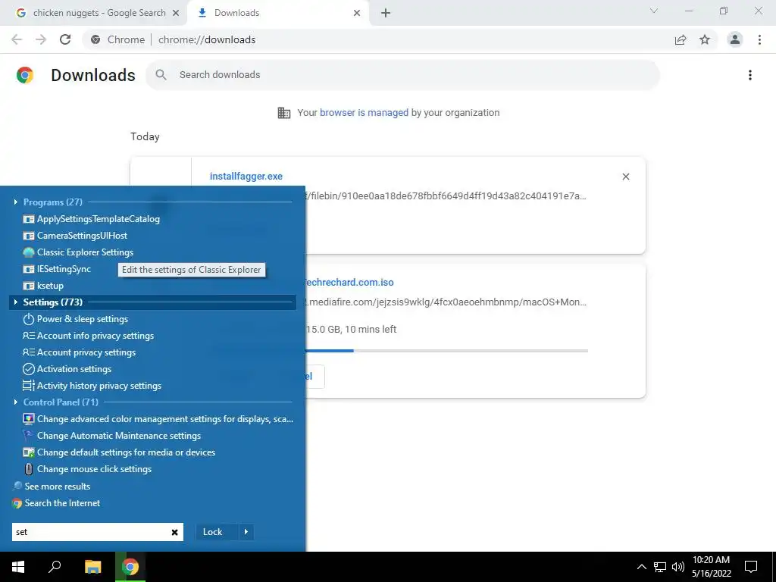The height and width of the screenshot is (582, 776).
Task: Open the Windows Start button
Action: pos(18,567)
